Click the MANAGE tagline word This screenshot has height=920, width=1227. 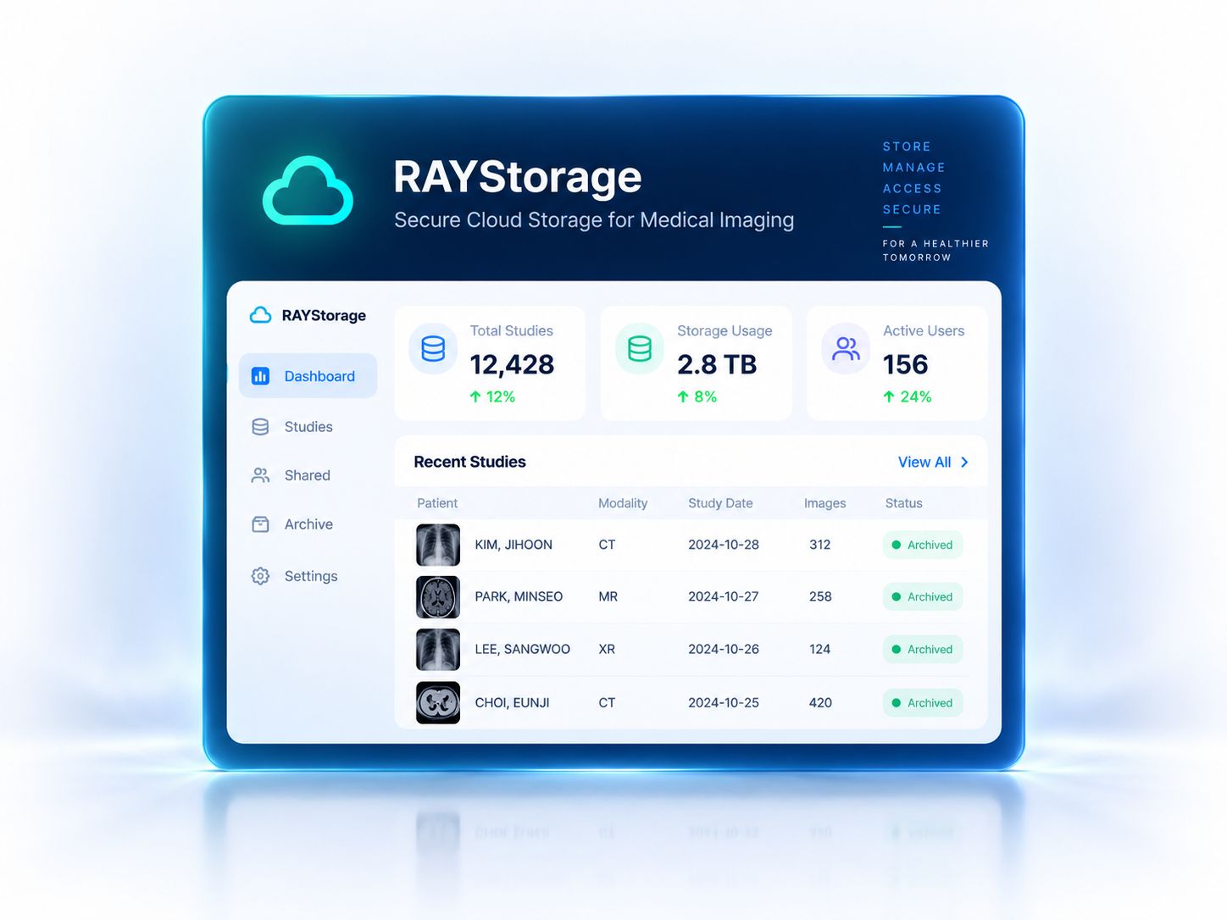[x=913, y=168]
